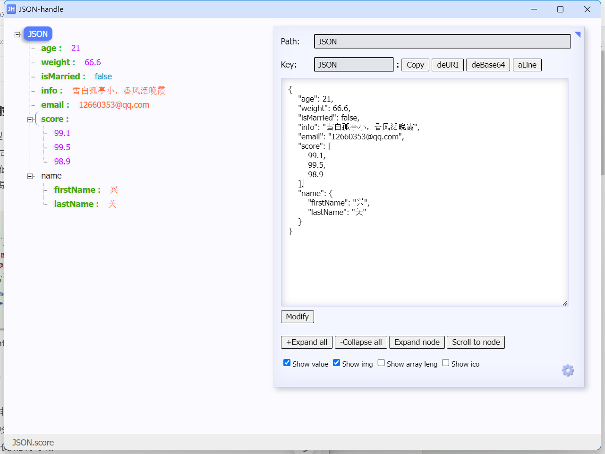Click the value false in tree
Screen dimensions: 605x454
[103, 77]
